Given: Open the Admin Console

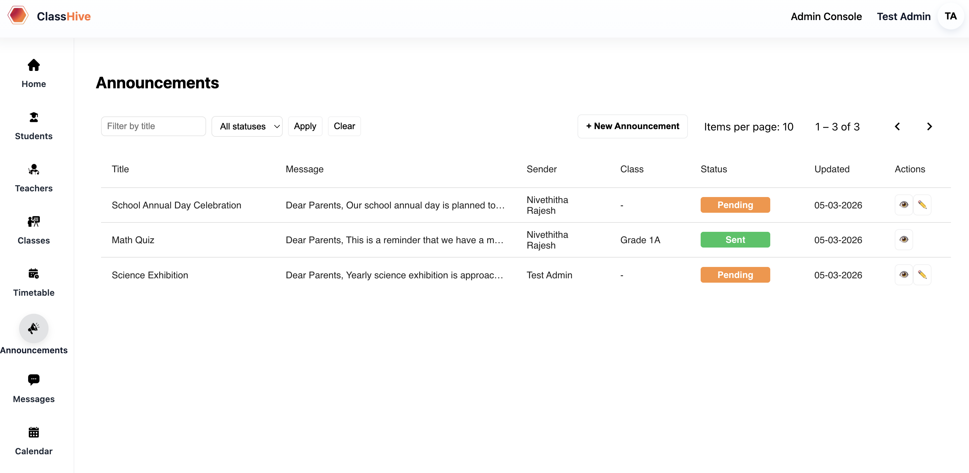Looking at the screenshot, I should pyautogui.click(x=826, y=16).
